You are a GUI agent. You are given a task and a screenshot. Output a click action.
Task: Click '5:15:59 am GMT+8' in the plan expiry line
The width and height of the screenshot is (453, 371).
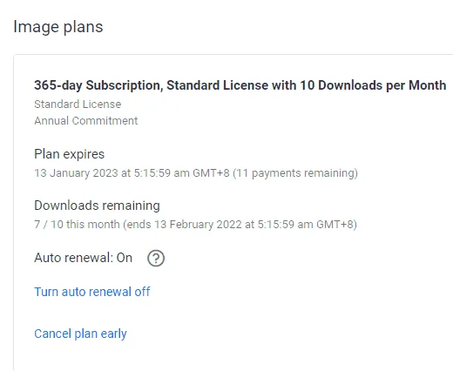click(181, 173)
